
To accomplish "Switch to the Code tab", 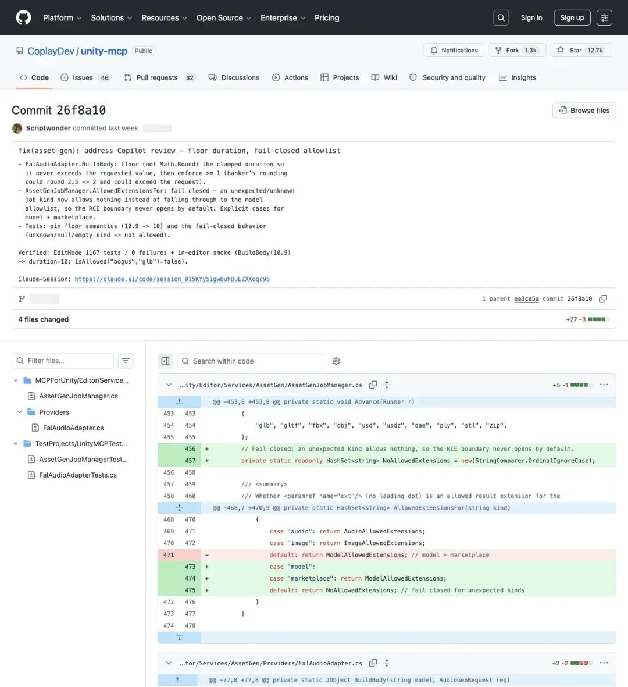I will tap(34, 77).
